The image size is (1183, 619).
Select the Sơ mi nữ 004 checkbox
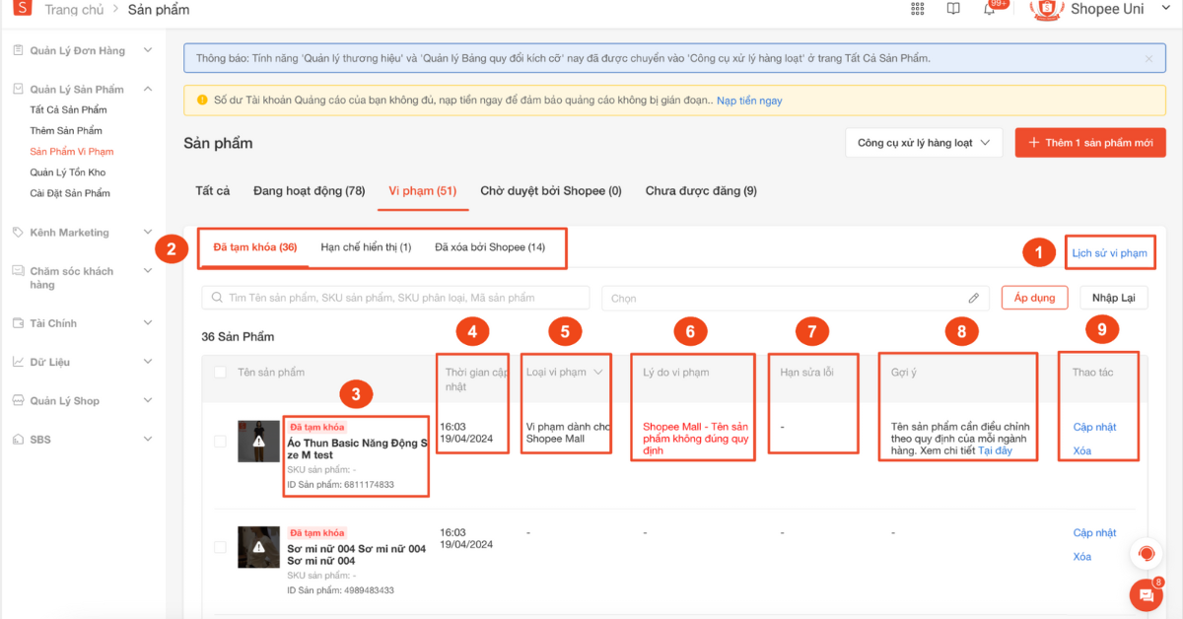(220, 547)
